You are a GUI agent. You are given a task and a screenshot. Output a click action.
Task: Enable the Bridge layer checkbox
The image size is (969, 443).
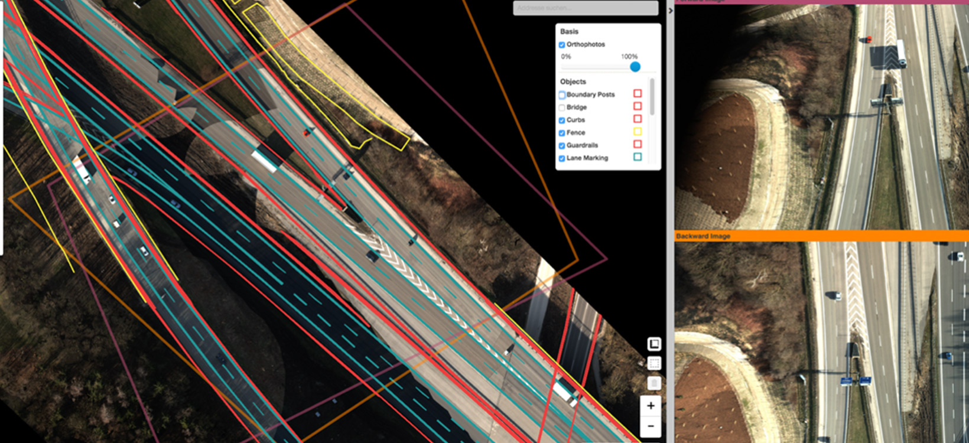[562, 108]
